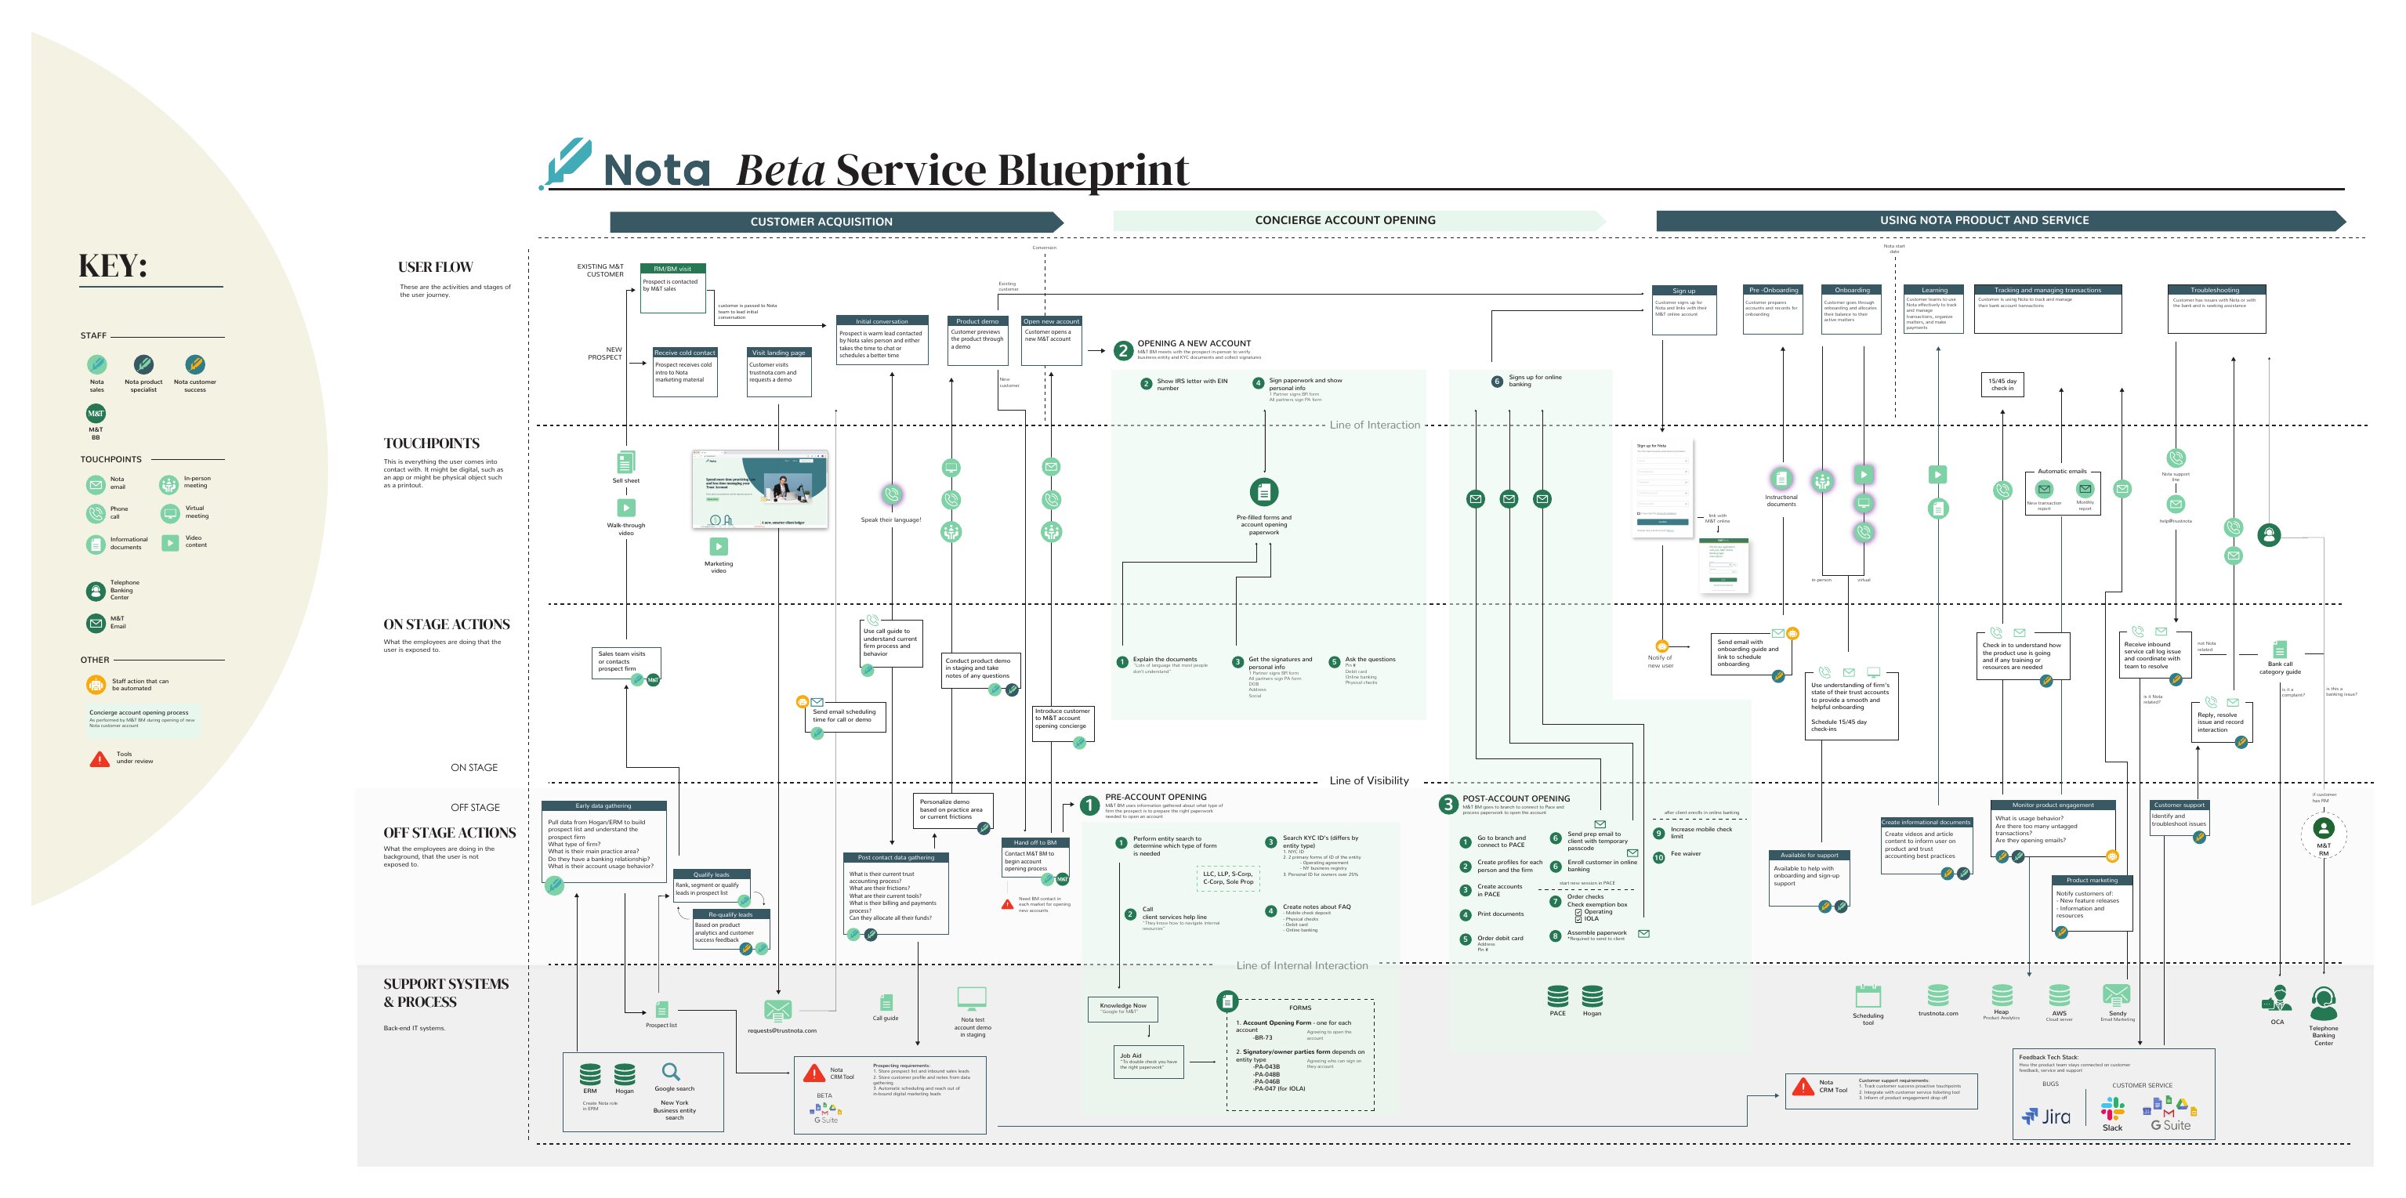Toggle the IOLA exemption checkbox

point(1578,919)
